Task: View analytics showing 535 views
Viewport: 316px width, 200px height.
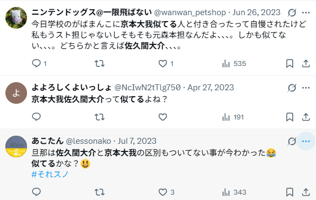Action: pos(234,63)
